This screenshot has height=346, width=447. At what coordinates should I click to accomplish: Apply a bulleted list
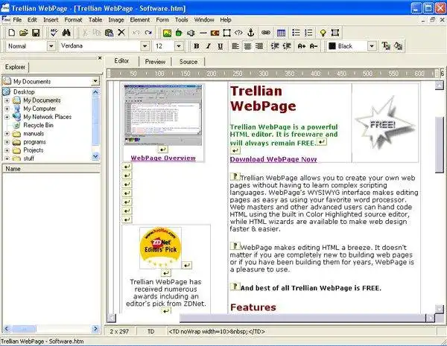[x=297, y=33]
